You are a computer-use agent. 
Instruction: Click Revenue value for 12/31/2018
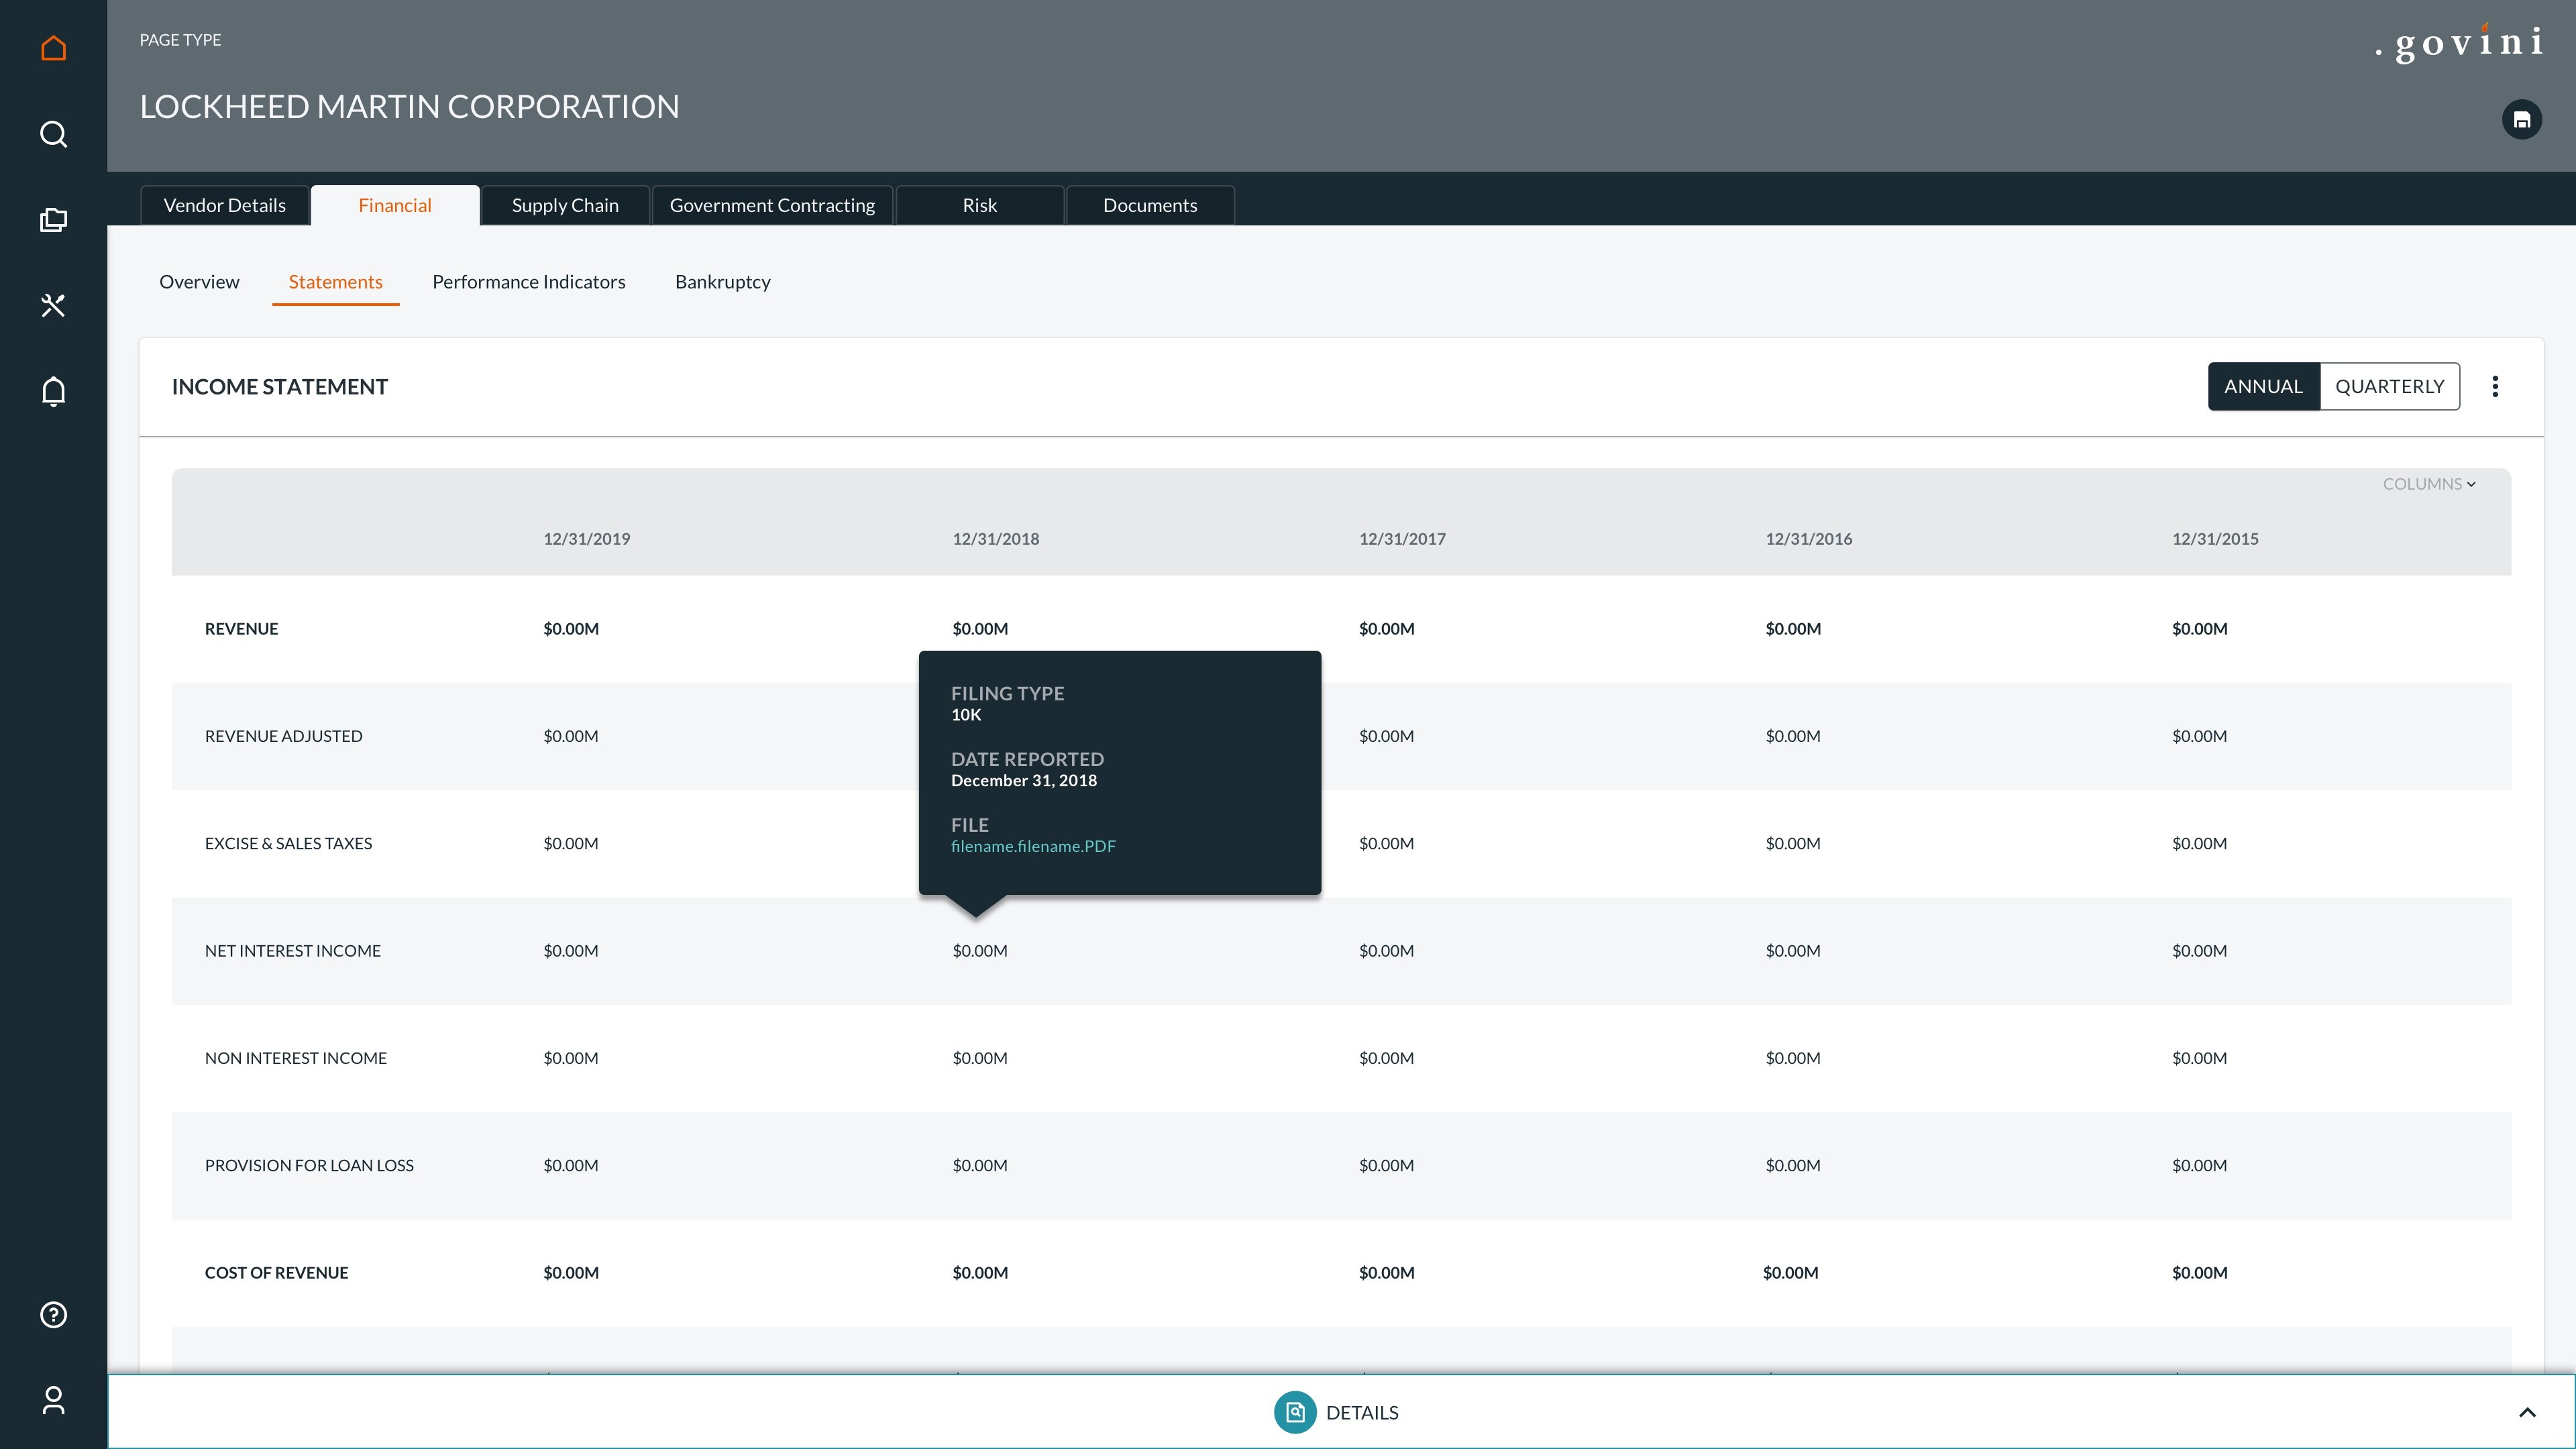[980, 628]
